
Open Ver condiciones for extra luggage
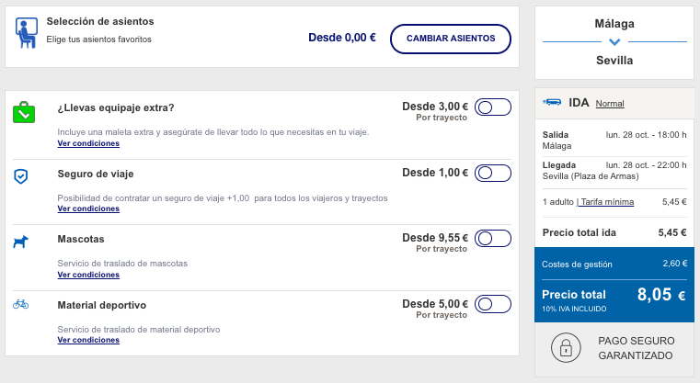tap(88, 143)
